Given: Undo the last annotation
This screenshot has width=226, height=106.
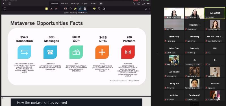Looking at the screenshot, I should (x=146, y=9).
